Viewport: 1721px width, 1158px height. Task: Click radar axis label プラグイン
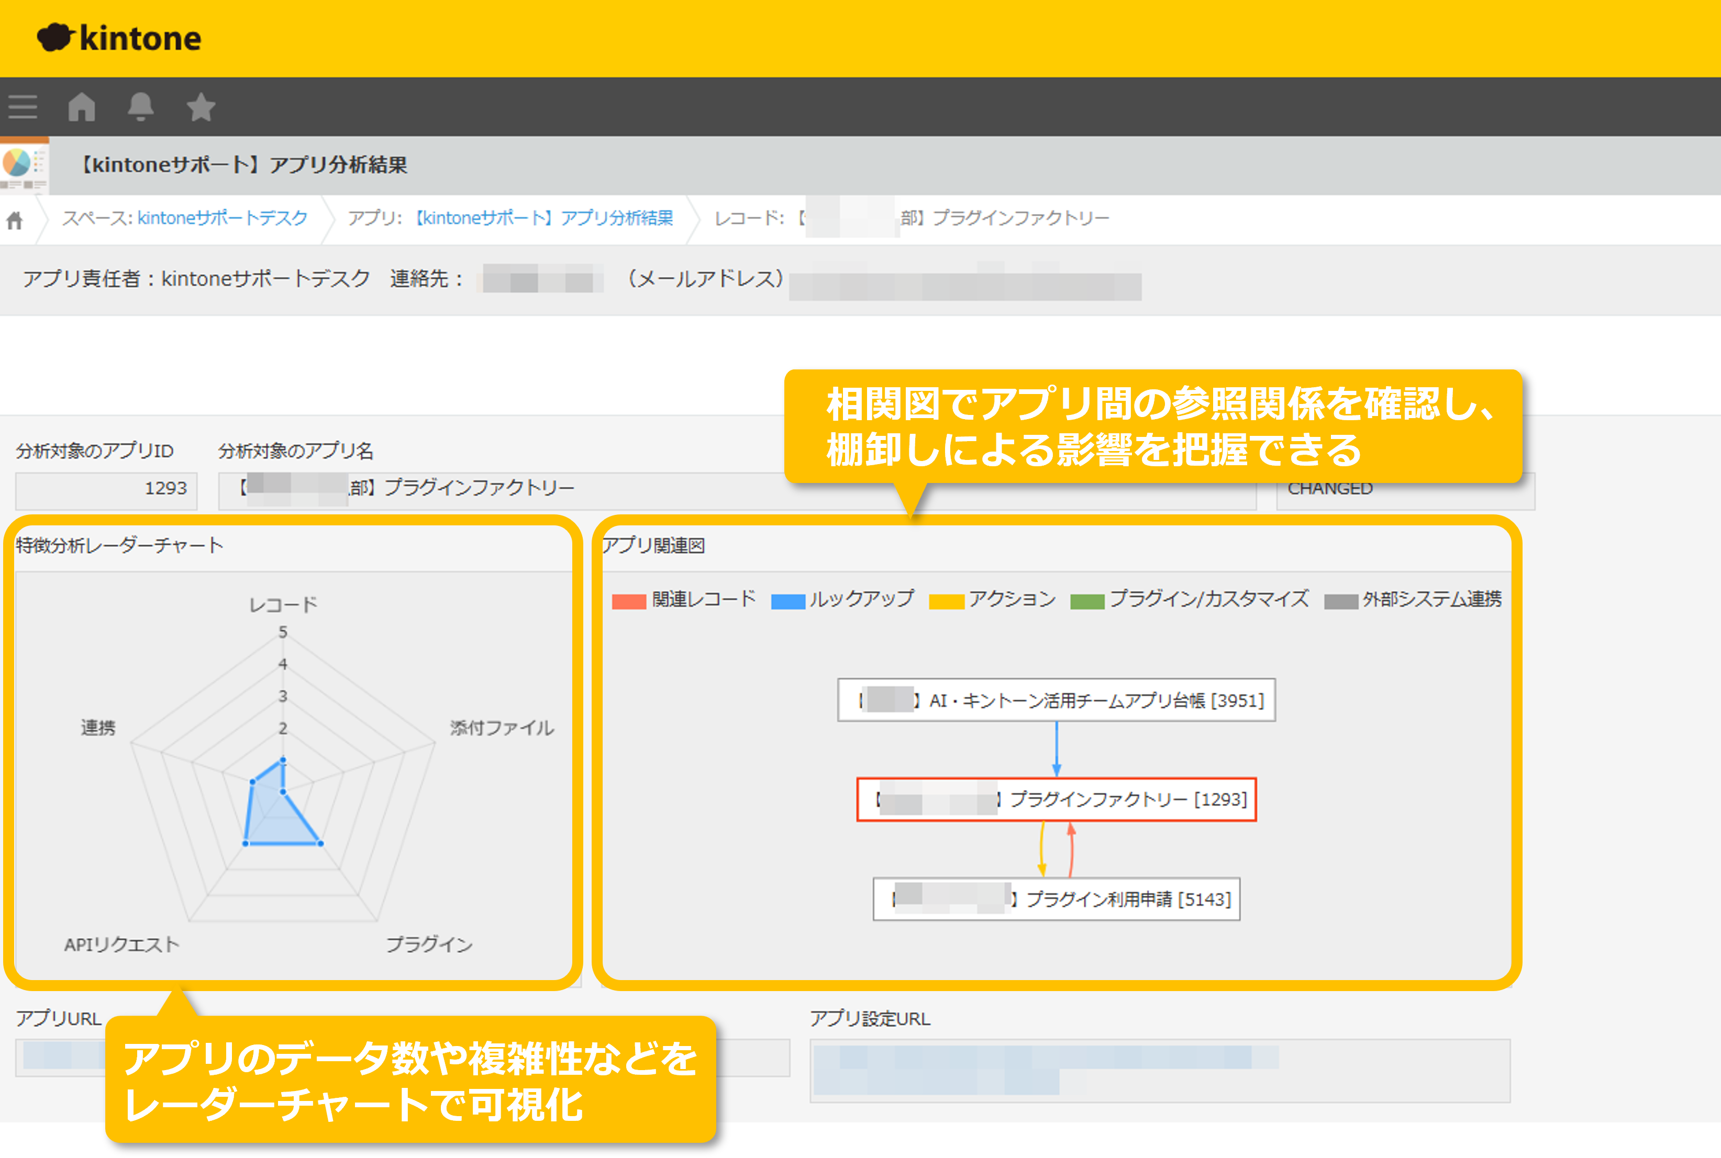pos(429,945)
